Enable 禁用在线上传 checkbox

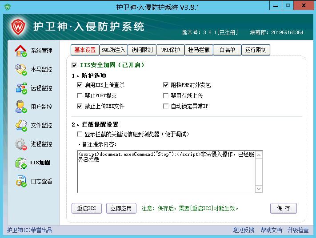pyautogui.click(x=166, y=95)
